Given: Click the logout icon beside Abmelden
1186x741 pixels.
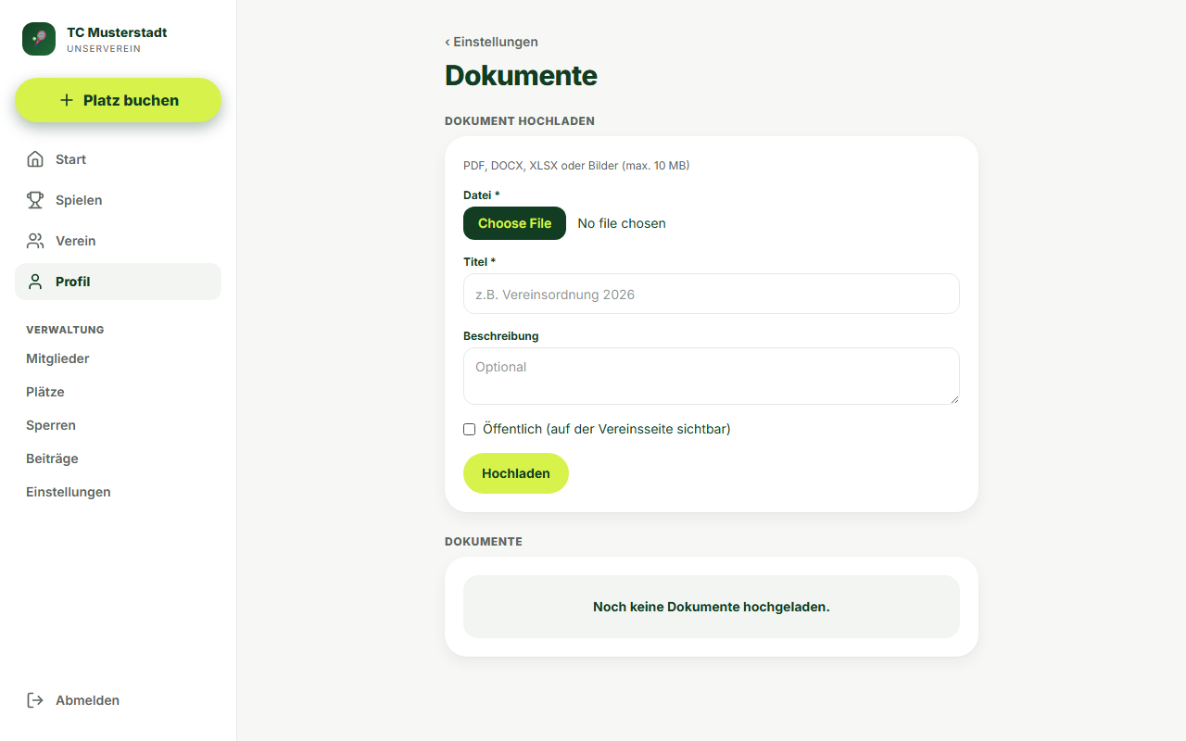Looking at the screenshot, I should 35,700.
